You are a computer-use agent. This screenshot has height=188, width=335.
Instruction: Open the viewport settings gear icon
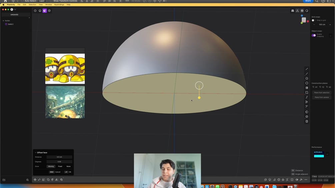point(302,11)
